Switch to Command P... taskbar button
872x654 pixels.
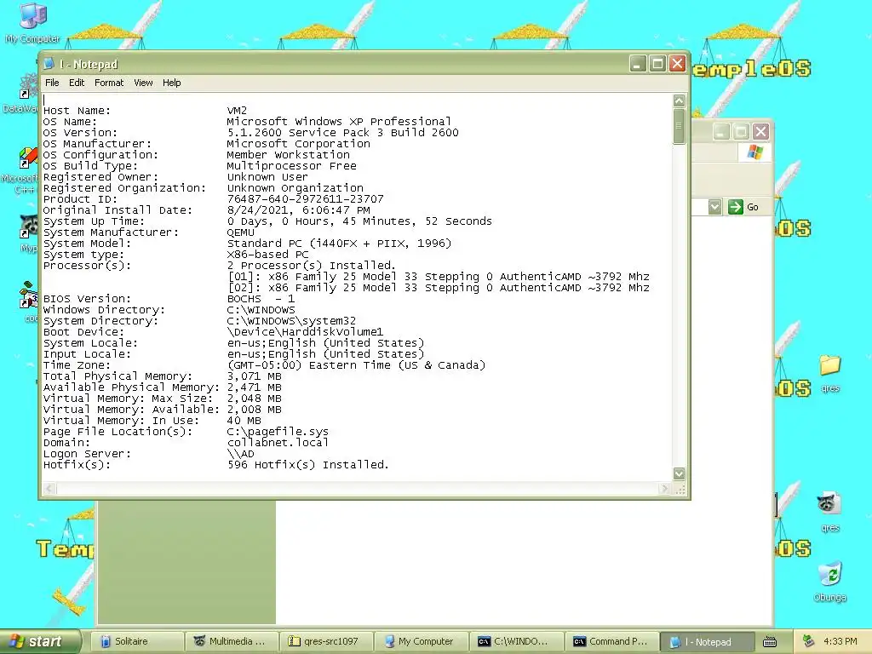tap(611, 641)
